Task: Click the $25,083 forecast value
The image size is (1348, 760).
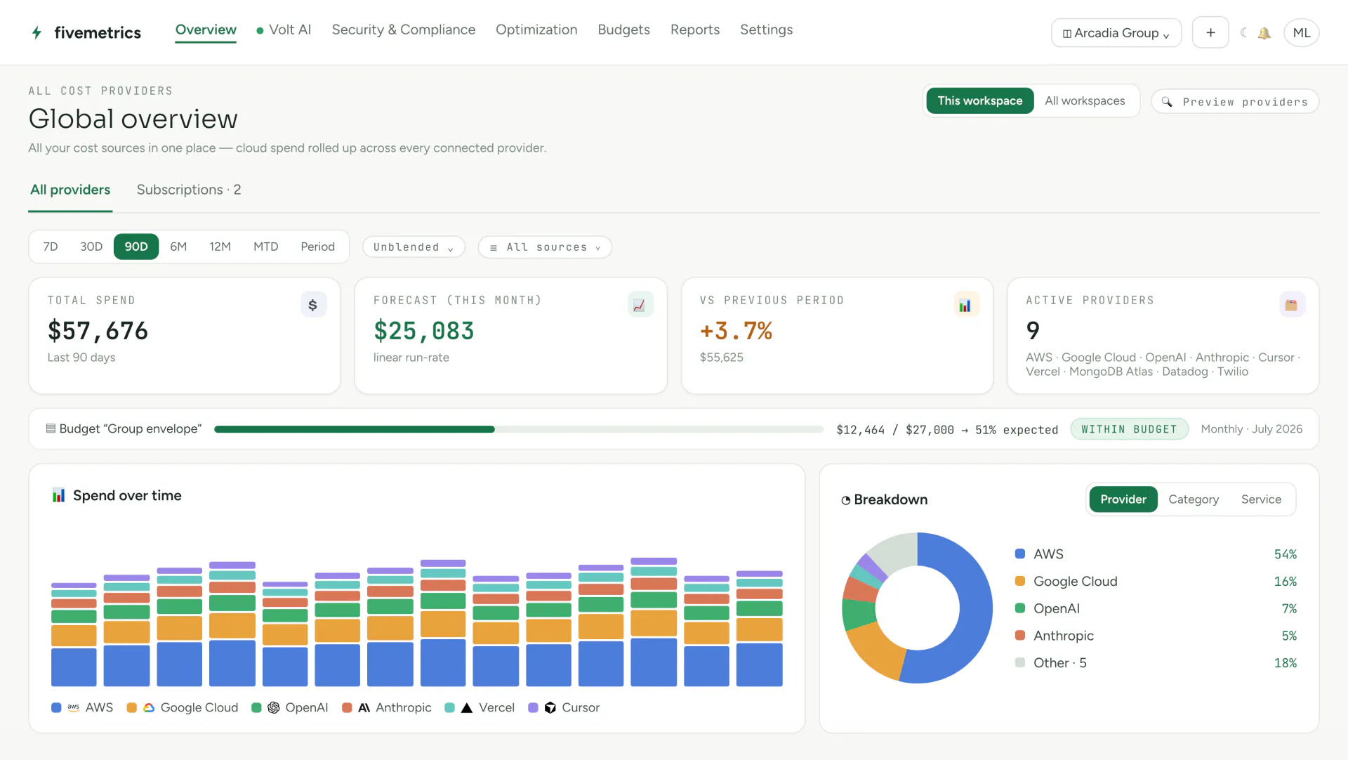Action: pyautogui.click(x=424, y=331)
